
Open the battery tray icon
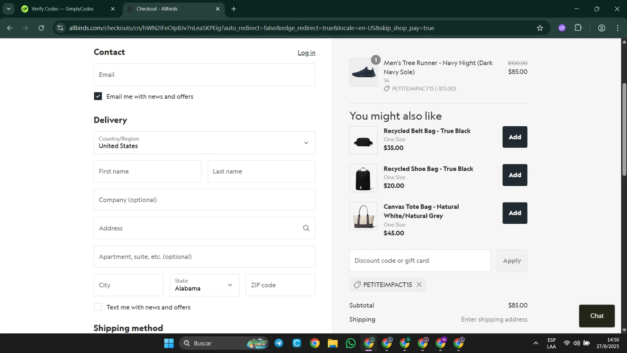pyautogui.click(x=586, y=343)
